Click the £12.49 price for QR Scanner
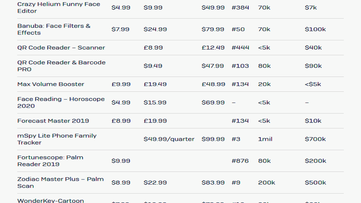 tap(213, 48)
